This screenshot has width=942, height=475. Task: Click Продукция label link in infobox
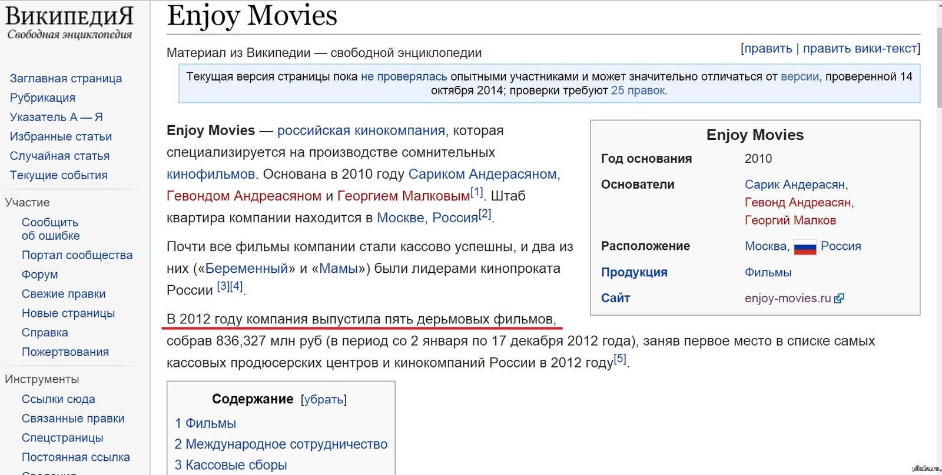(x=634, y=272)
